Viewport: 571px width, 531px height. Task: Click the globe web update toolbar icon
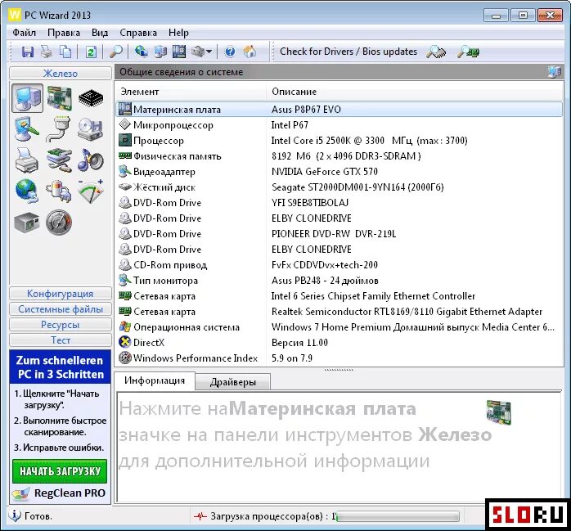tap(141, 52)
